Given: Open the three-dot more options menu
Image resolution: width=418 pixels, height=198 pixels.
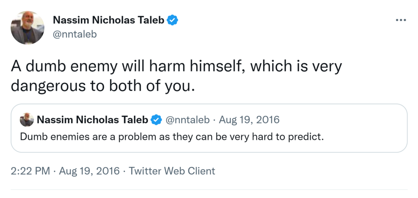Looking at the screenshot, I should [x=401, y=20].
